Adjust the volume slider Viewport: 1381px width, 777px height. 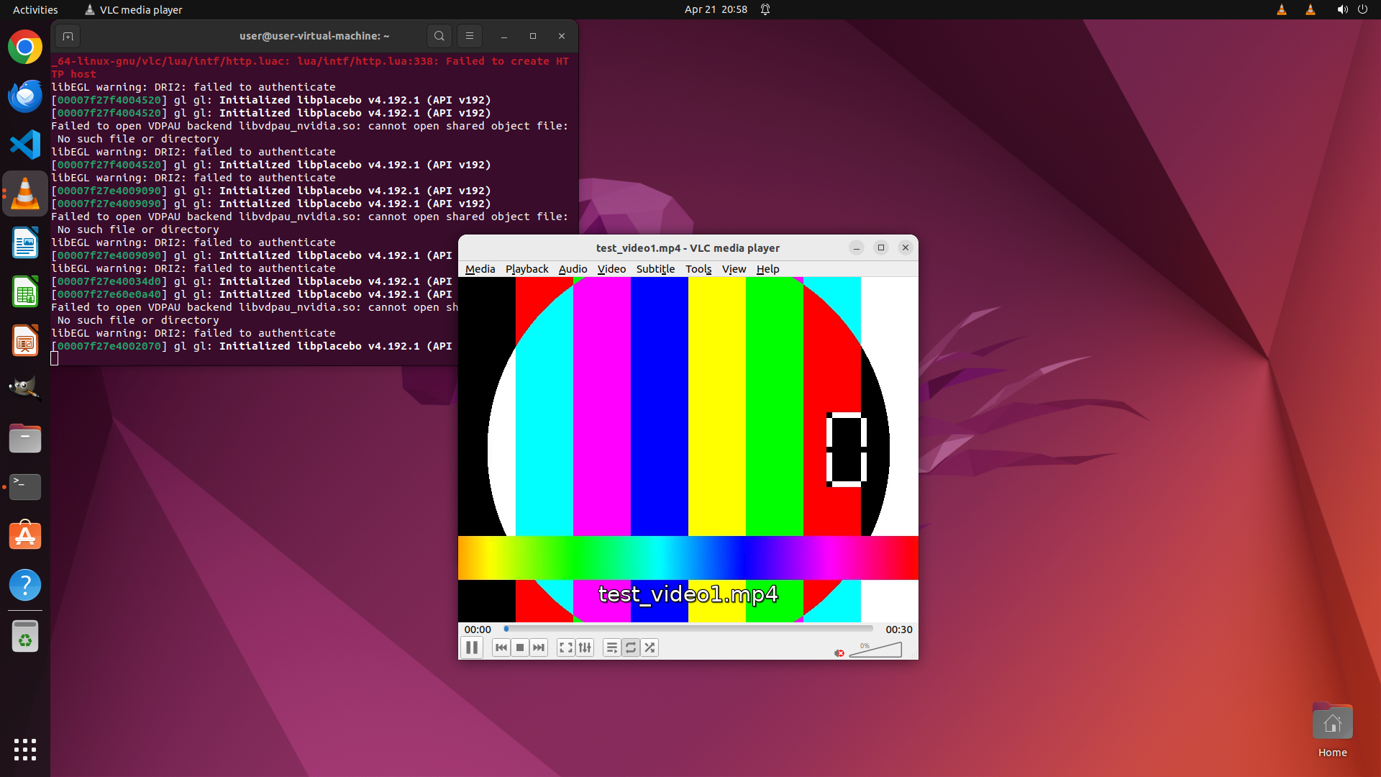876,650
